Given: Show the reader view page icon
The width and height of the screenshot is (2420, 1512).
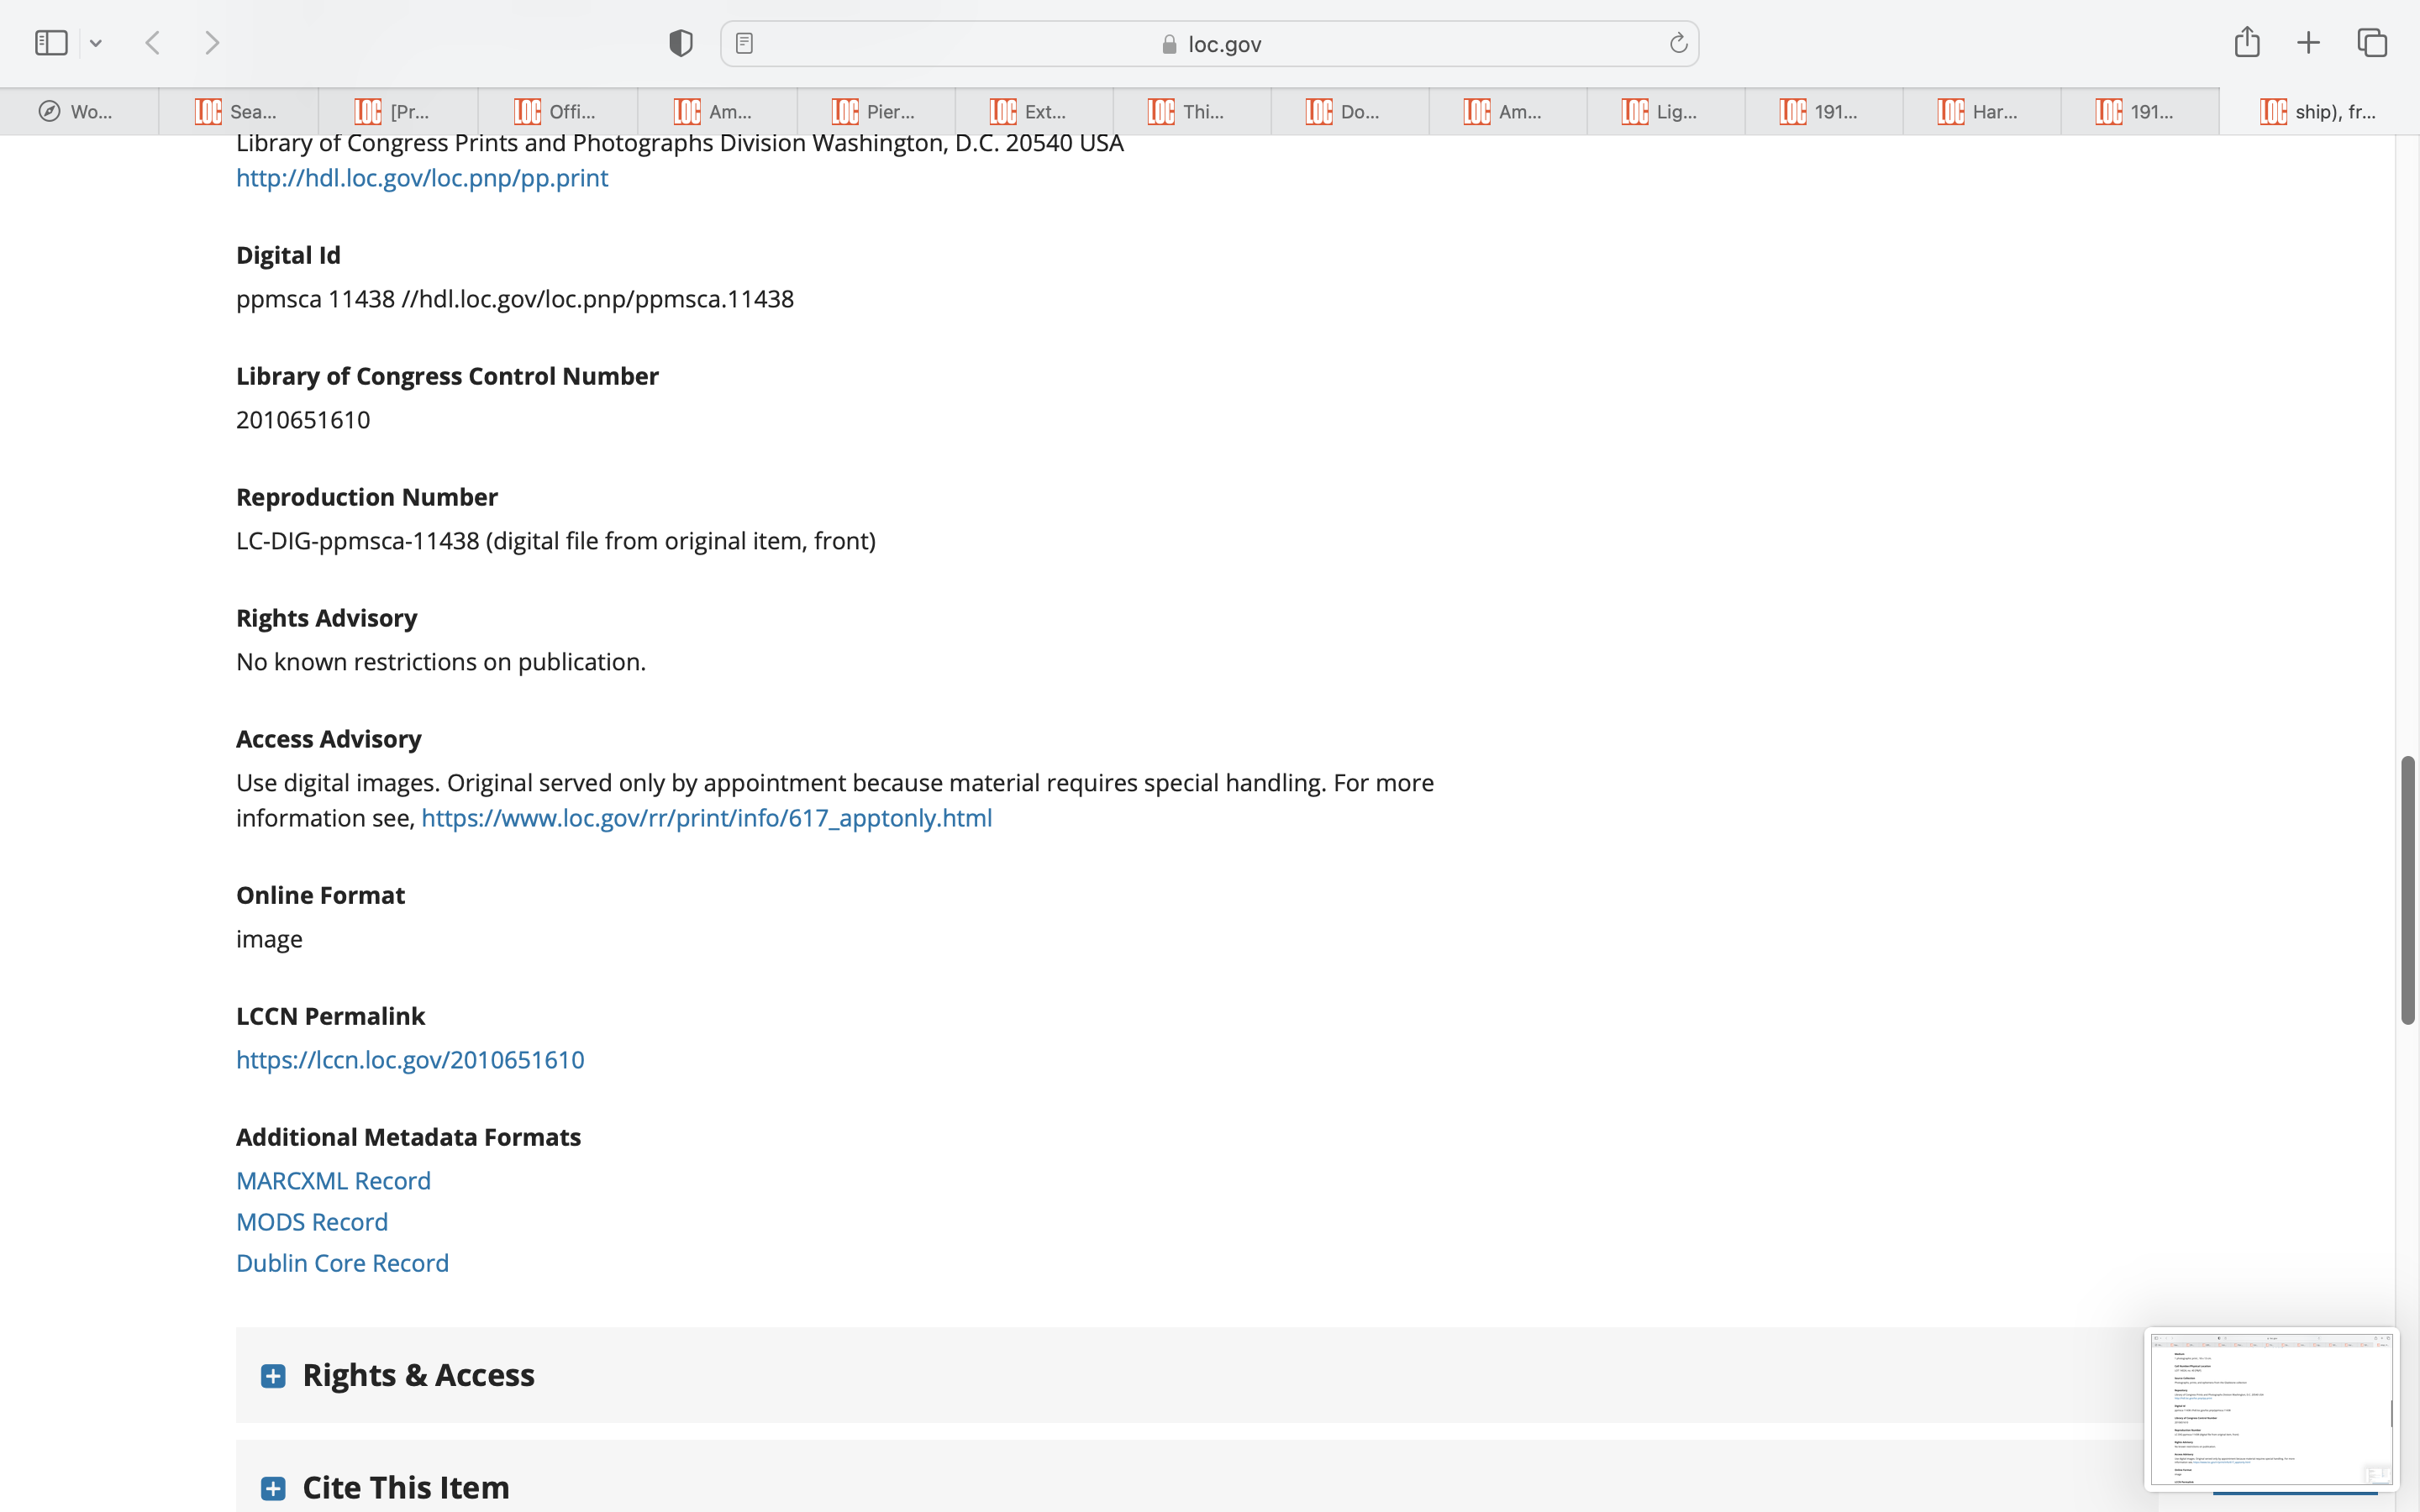Looking at the screenshot, I should tap(744, 43).
